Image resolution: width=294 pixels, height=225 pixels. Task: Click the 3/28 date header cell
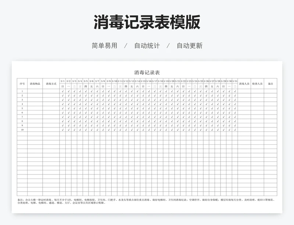[x=218, y=81]
